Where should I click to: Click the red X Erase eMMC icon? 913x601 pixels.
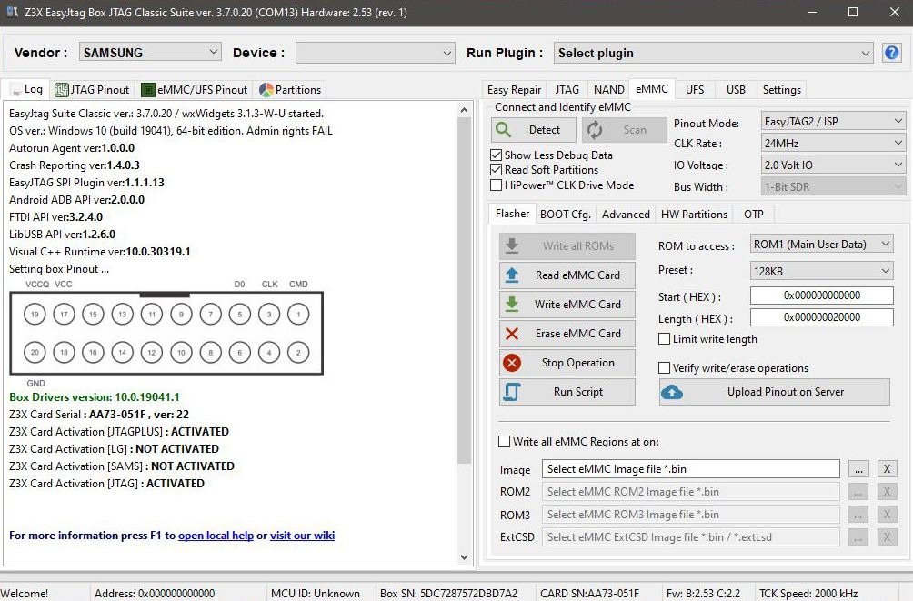pyautogui.click(x=512, y=333)
